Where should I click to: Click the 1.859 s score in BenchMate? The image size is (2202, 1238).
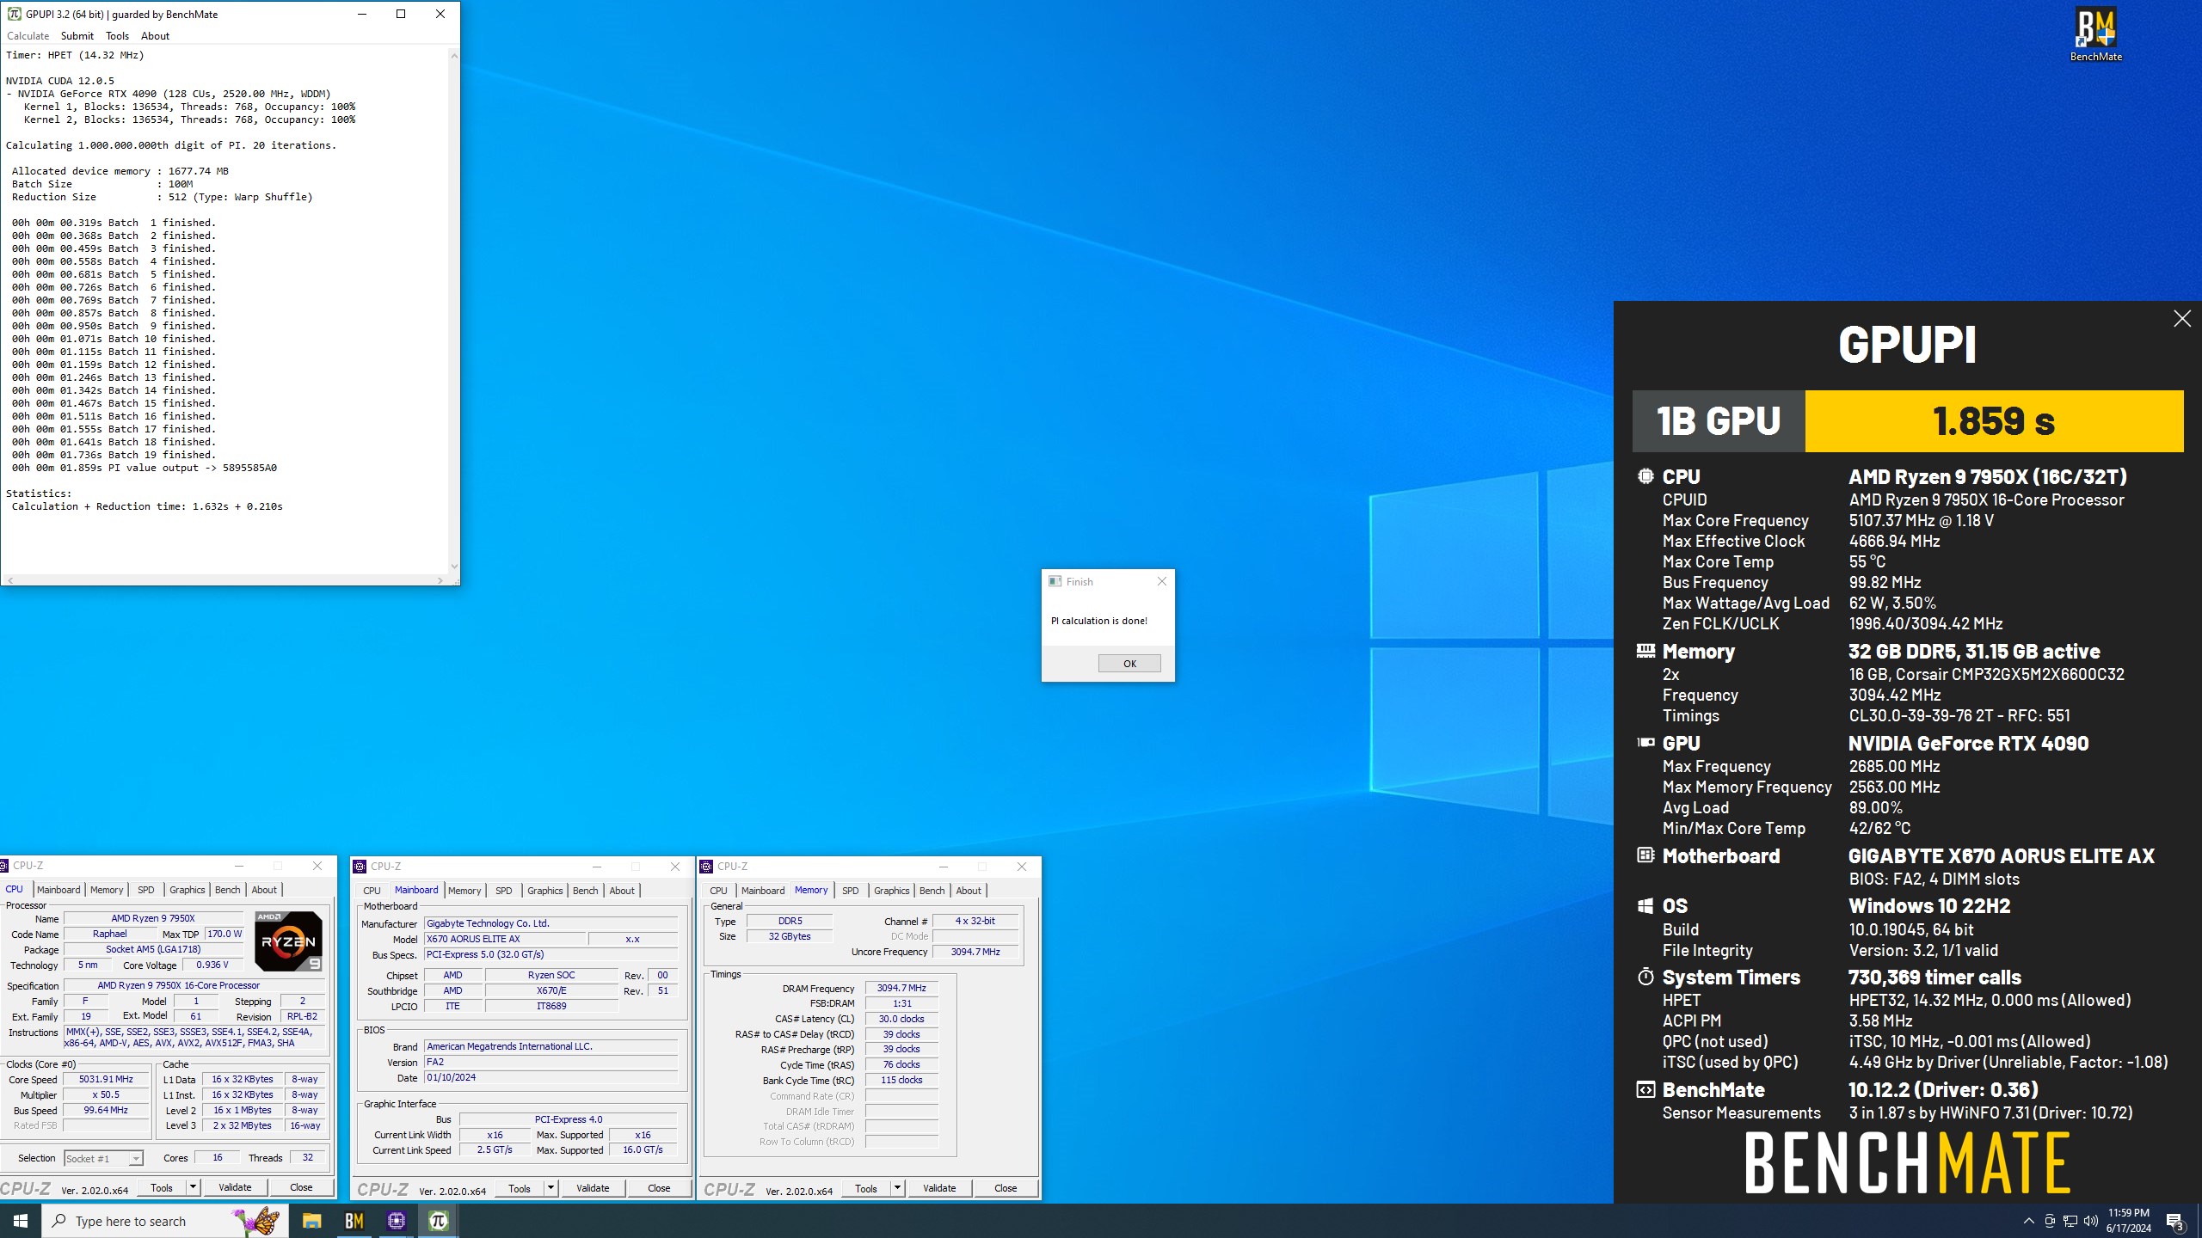[x=1994, y=421]
